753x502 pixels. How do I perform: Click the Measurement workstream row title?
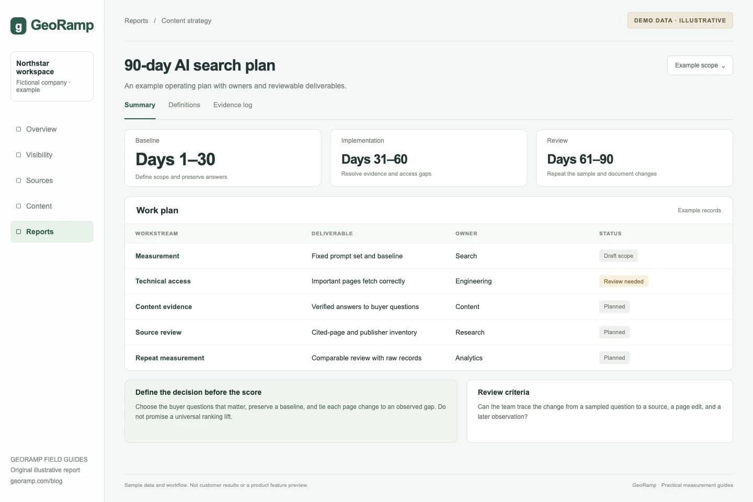[157, 256]
